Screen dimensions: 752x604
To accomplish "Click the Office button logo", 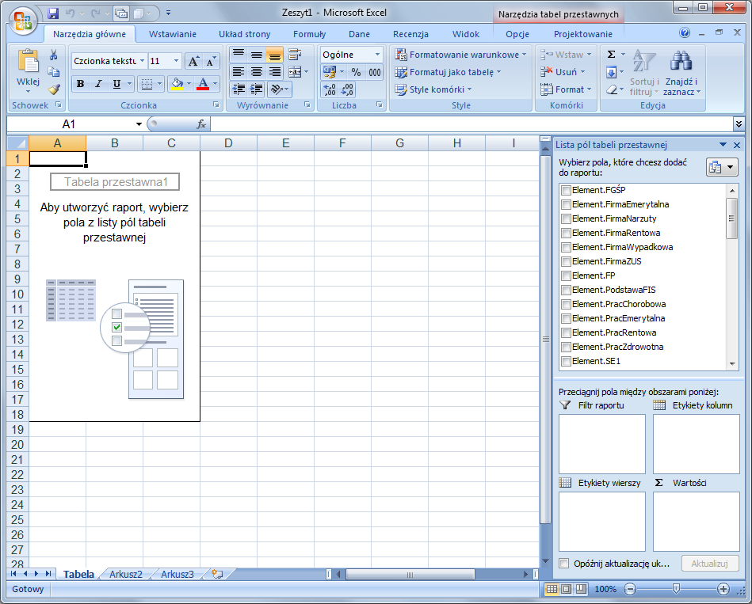I will 23,21.
